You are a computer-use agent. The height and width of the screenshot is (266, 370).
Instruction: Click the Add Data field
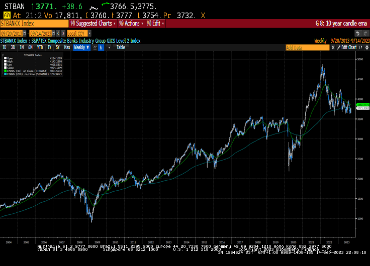pyautogui.click(x=308, y=48)
